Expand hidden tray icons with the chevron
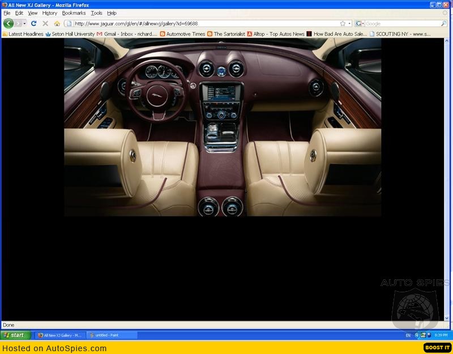 pos(417,335)
